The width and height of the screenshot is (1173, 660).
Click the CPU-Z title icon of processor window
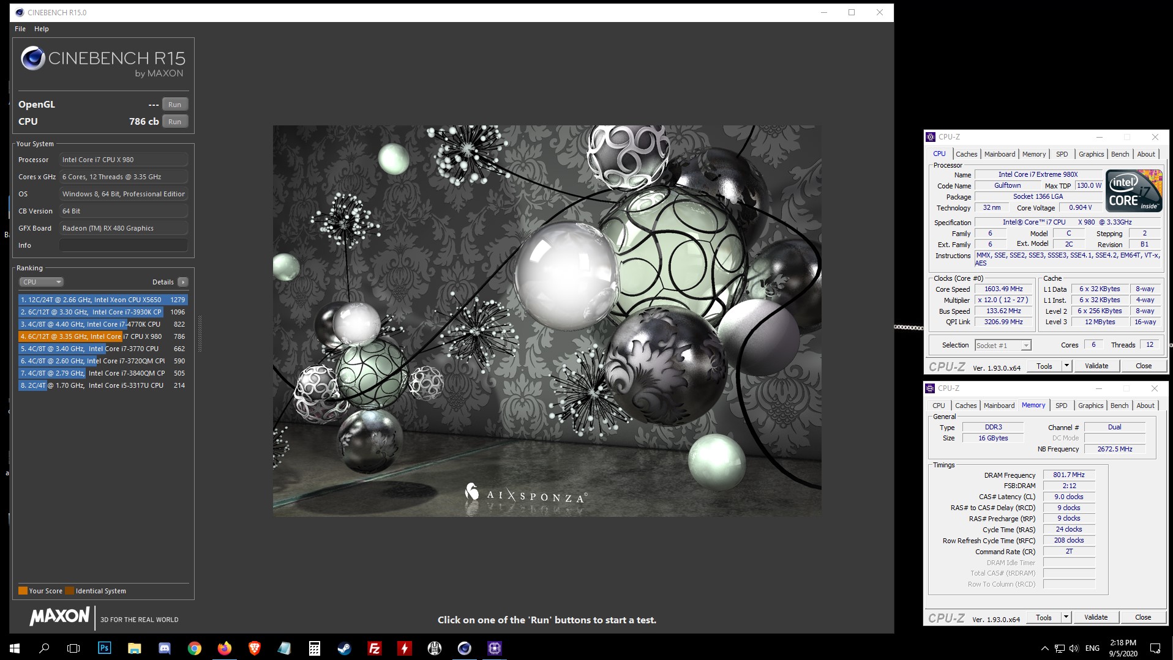point(931,137)
